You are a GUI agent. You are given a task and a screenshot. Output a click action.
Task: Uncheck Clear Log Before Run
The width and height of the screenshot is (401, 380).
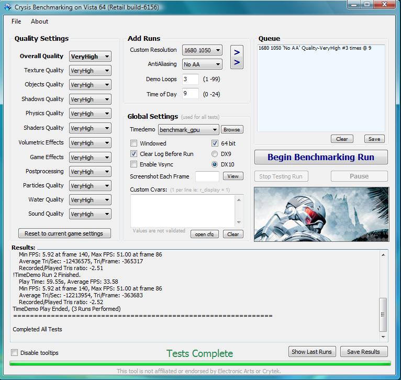coord(133,154)
